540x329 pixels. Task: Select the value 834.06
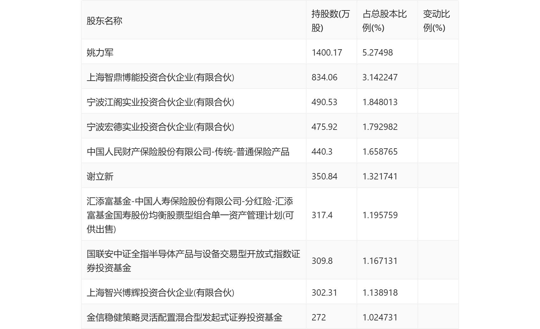click(324, 77)
